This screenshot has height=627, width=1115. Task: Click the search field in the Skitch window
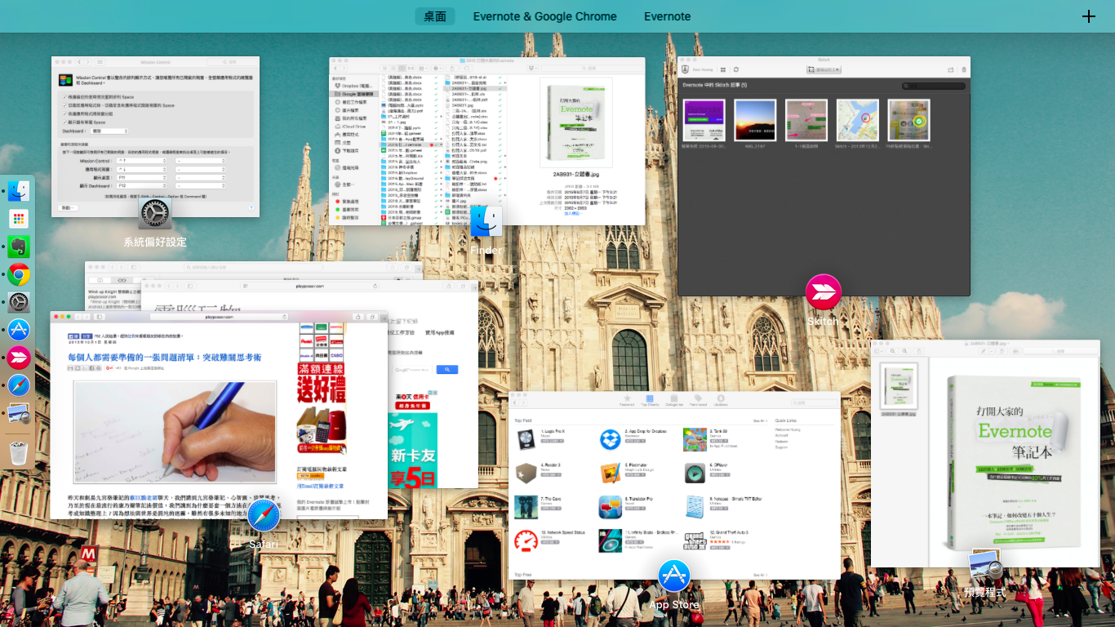(934, 86)
